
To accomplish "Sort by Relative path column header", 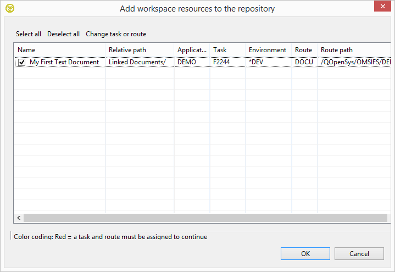I will pyautogui.click(x=140, y=50).
